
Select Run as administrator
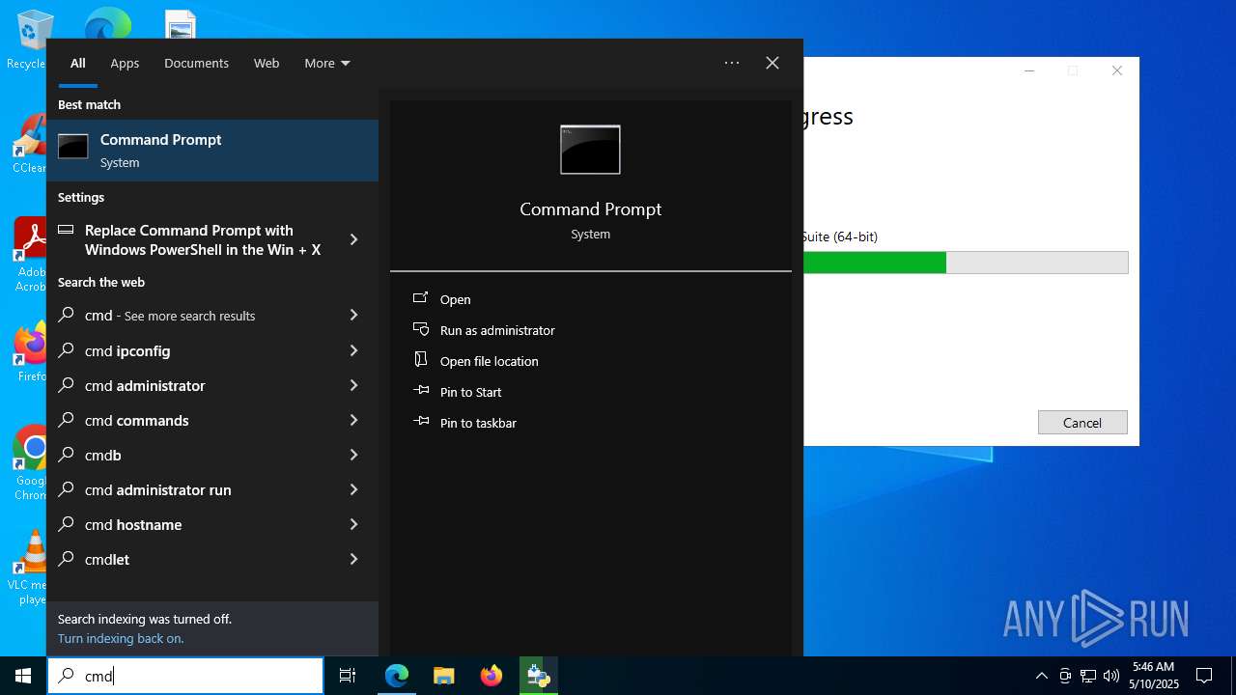(497, 330)
